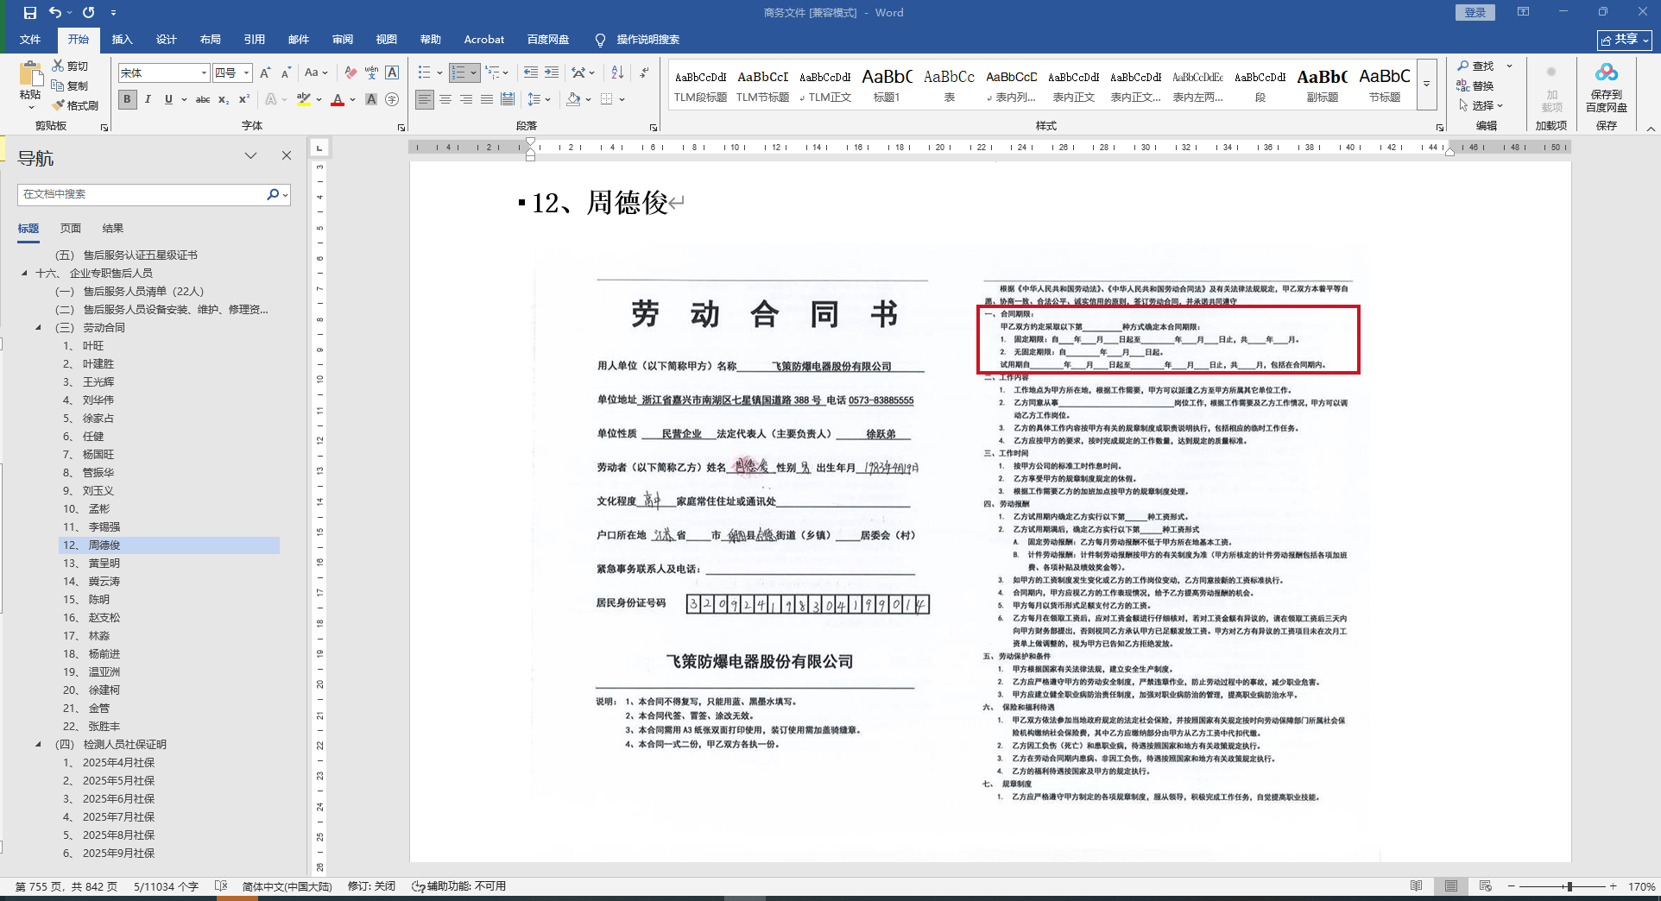Click the Decrease Font Size icon
The width and height of the screenshot is (1661, 901).
(x=286, y=73)
